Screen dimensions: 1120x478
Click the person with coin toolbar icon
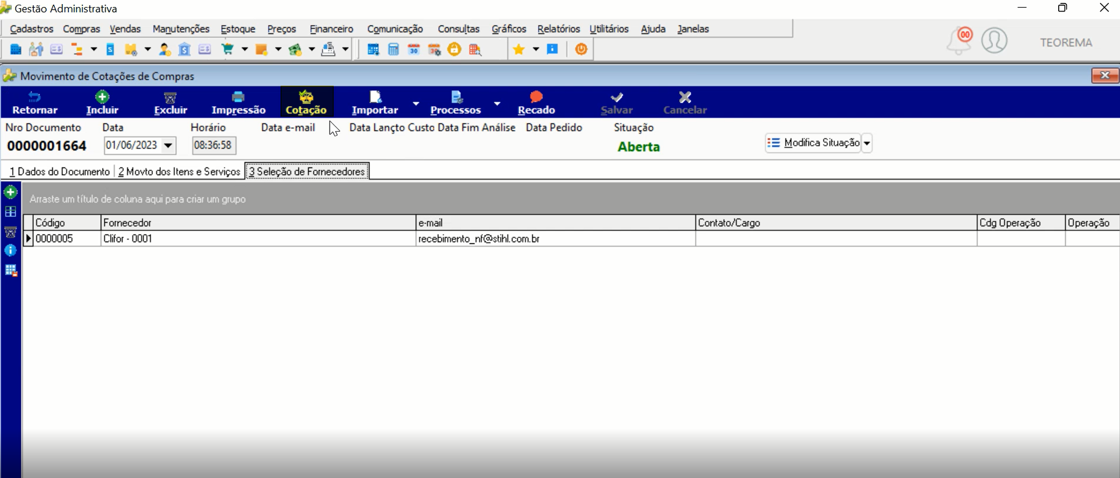pyautogui.click(x=164, y=50)
